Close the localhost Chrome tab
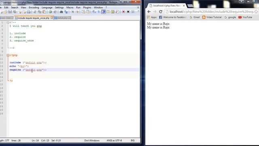The height and width of the screenshot is (146, 259). pyautogui.click(x=184, y=6)
